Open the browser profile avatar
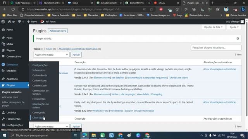 pyautogui.click(x=226, y=9)
